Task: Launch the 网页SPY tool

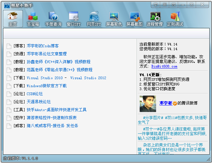Action: (x=94, y=19)
